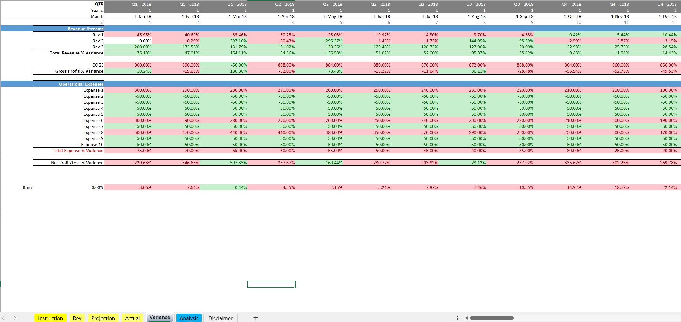681x322 pixels.
Task: Select the Operational Expenses header cell
Action: click(68, 84)
